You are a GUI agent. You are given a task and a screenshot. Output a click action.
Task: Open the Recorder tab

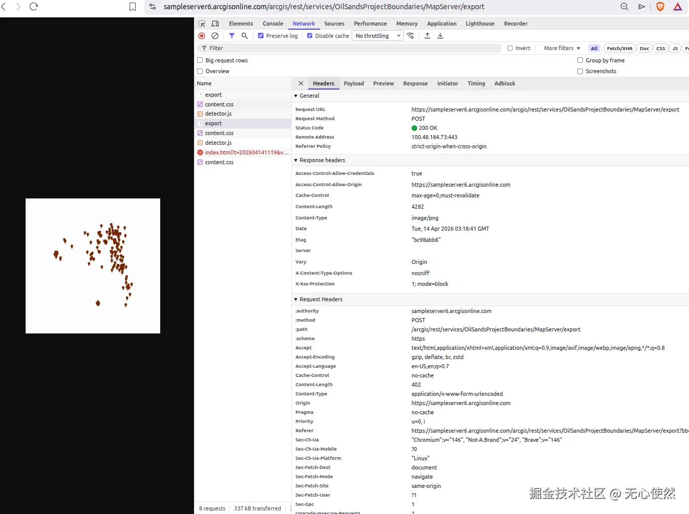pos(516,24)
